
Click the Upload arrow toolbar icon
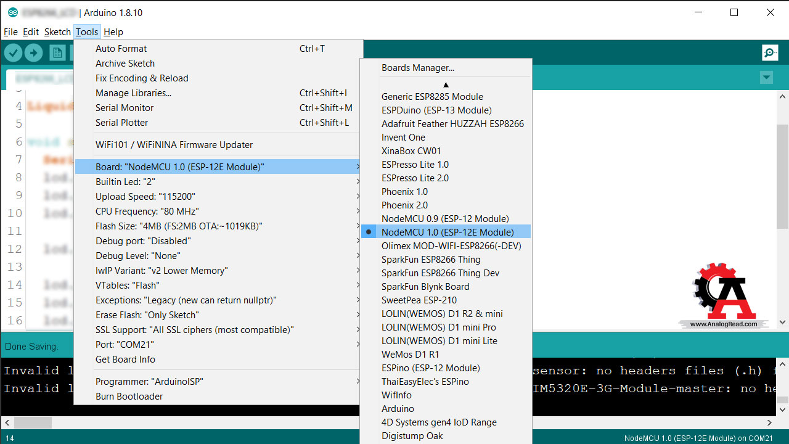point(33,53)
